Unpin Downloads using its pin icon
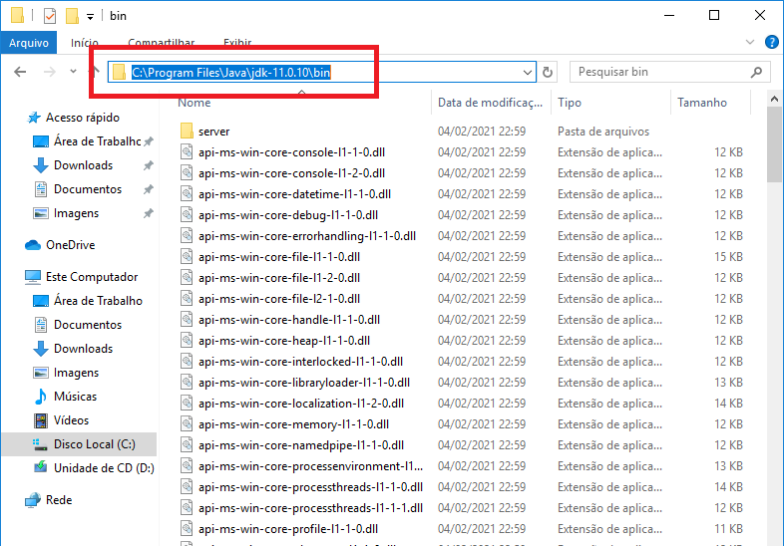The height and width of the screenshot is (546, 784). coord(148,165)
